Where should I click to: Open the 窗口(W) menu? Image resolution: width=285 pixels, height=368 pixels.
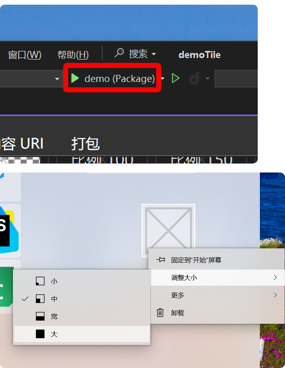(25, 55)
